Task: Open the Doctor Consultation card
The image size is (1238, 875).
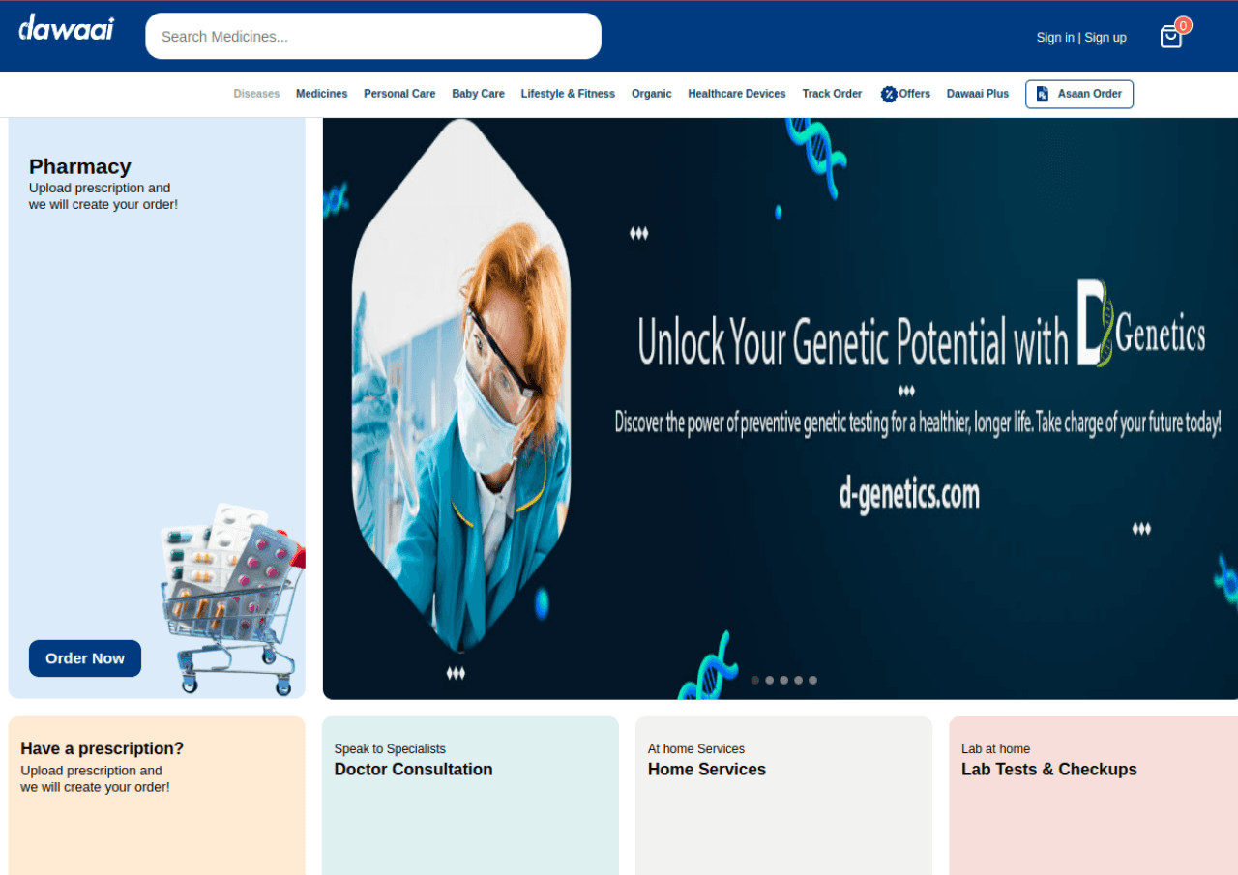Action: [470, 796]
